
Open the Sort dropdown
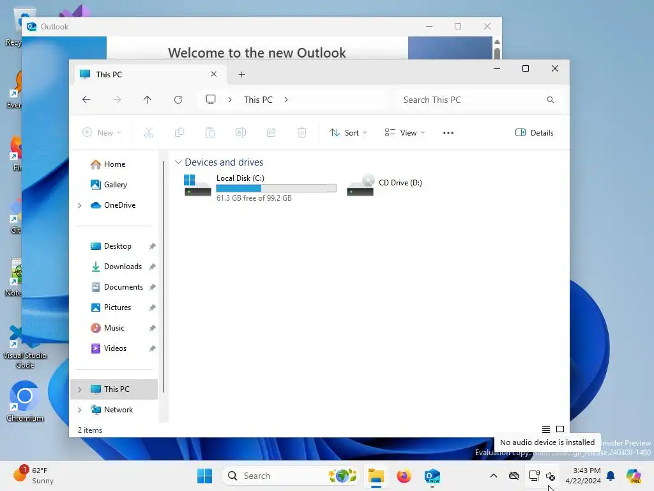[x=348, y=133]
